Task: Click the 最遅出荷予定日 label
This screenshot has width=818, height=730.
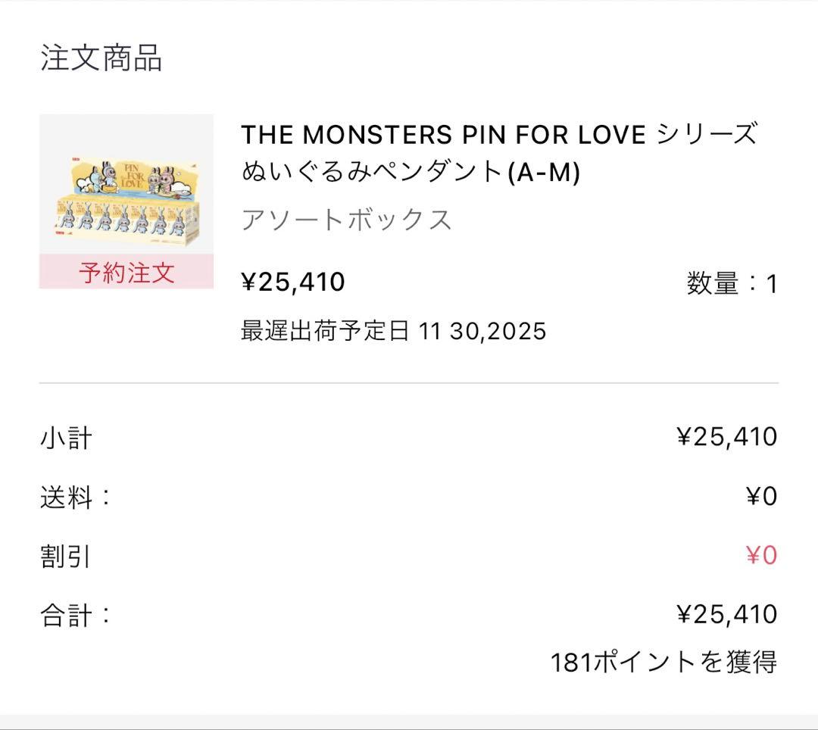Action: [x=326, y=331]
